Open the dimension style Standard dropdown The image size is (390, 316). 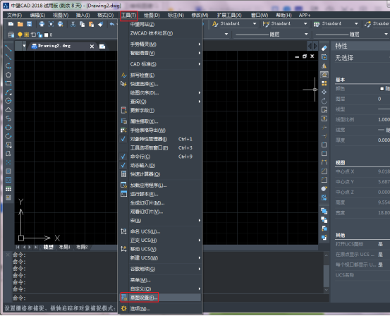(305, 24)
